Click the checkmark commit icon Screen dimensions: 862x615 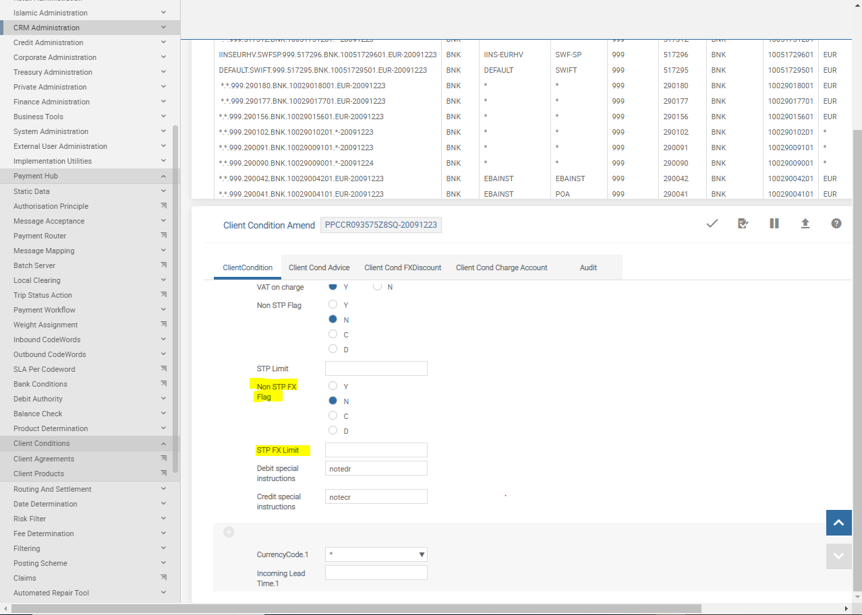(712, 224)
